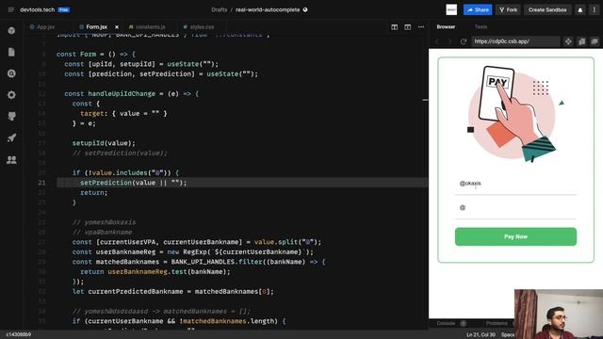The image size is (603, 339).
Task: Click the last icon after the preview URL bar
Action: [595, 41]
